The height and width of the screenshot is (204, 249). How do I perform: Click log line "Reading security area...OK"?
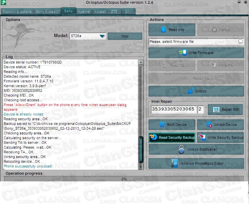[26, 119]
